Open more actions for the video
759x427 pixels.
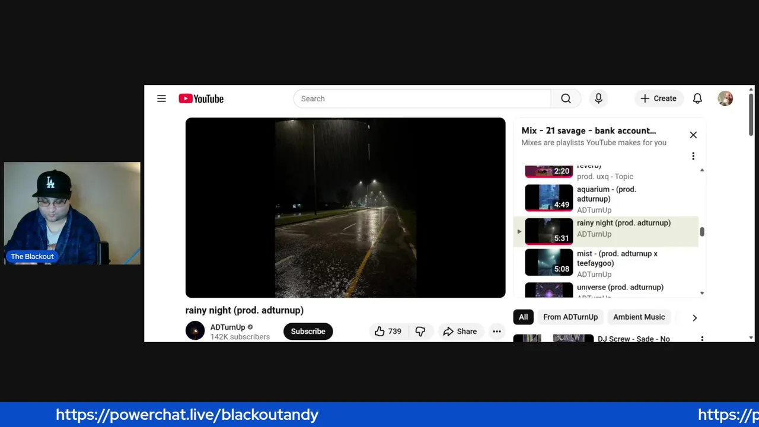[497, 332]
